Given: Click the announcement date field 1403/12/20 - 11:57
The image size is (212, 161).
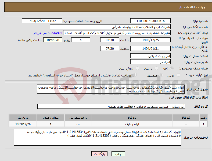Looking at the screenshot, I should click(x=42, y=21).
